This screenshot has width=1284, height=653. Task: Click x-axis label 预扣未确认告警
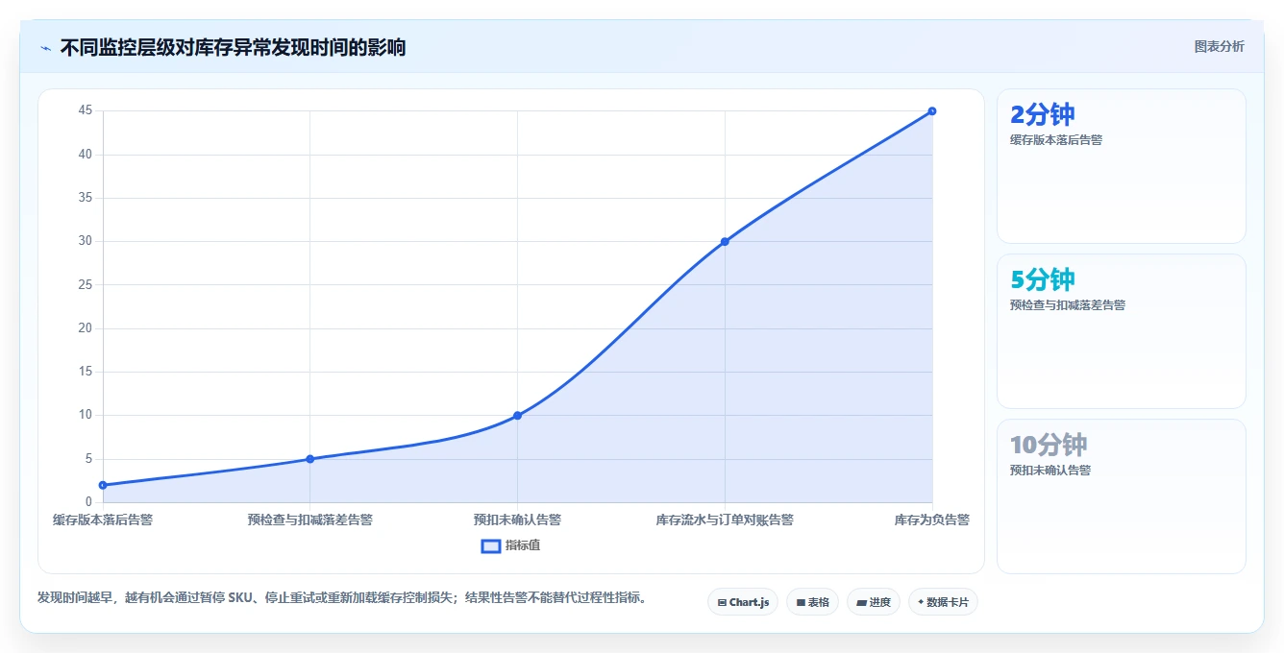[517, 520]
